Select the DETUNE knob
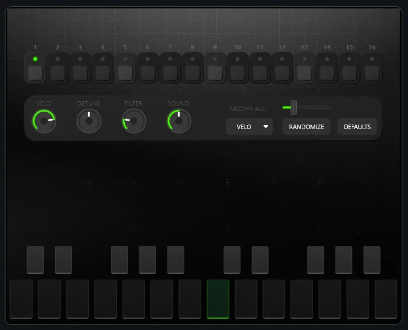The image size is (408, 330). point(89,121)
